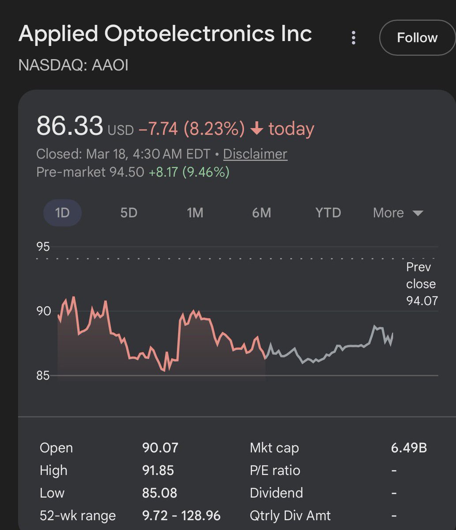Image resolution: width=456 pixels, height=530 pixels.
Task: Switch to the 5D chart range
Action: pos(129,213)
